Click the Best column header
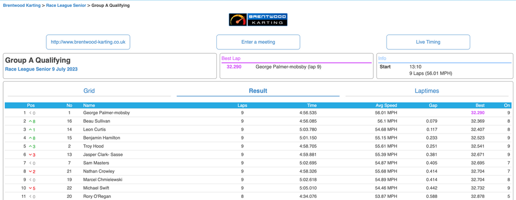Screen dimensions: 516x200 (480, 106)
